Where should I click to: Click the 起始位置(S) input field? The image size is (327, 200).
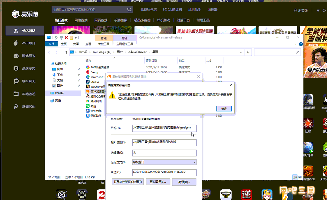pos(164,142)
